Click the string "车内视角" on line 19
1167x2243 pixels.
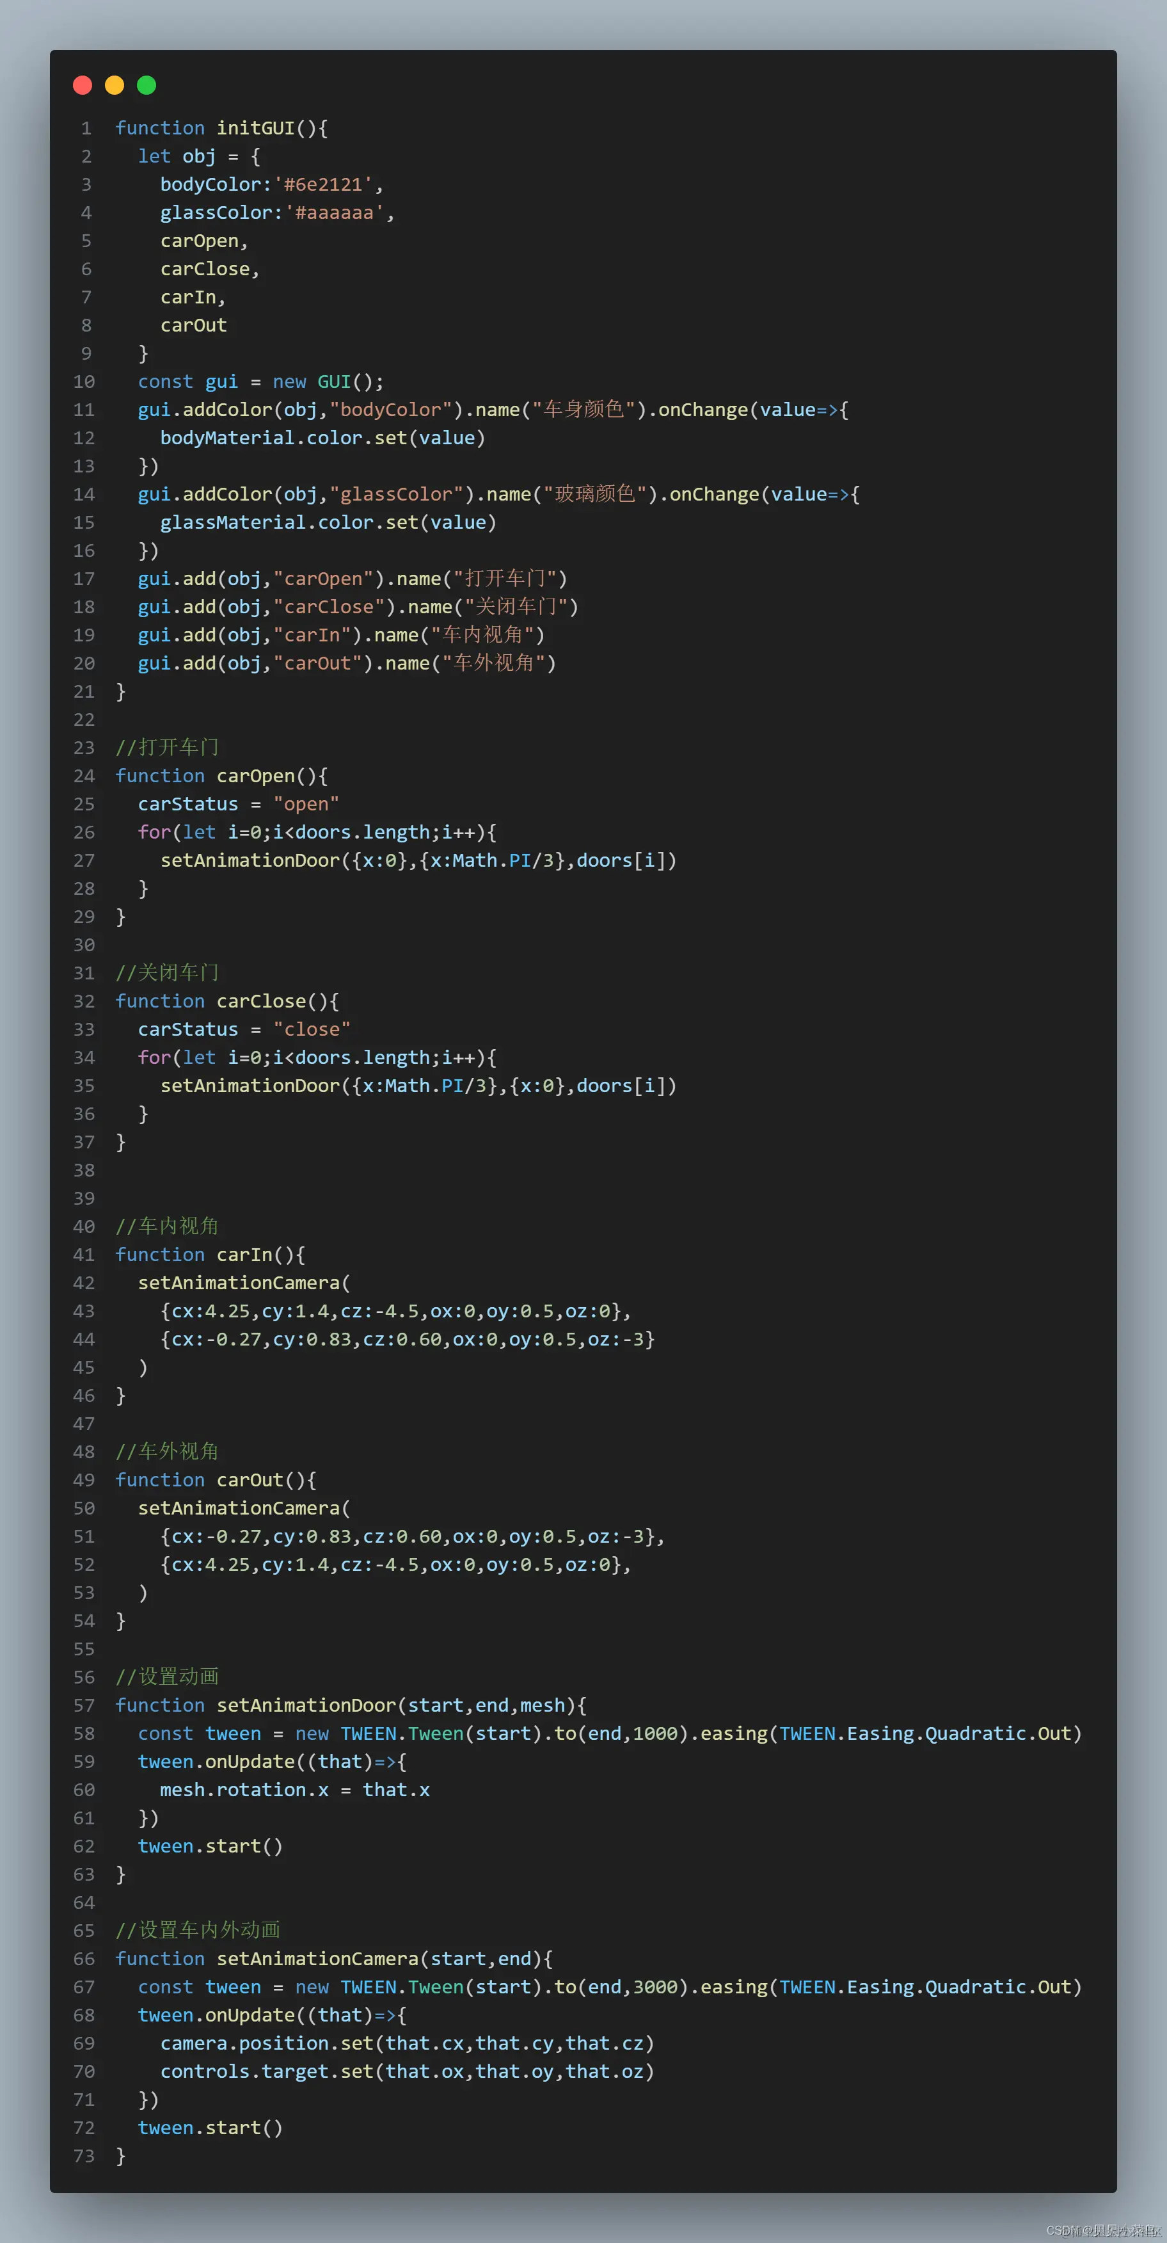(482, 635)
